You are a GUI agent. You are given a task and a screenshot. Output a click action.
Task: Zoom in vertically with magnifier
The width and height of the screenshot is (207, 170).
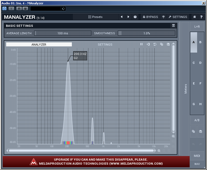click(x=173, y=136)
